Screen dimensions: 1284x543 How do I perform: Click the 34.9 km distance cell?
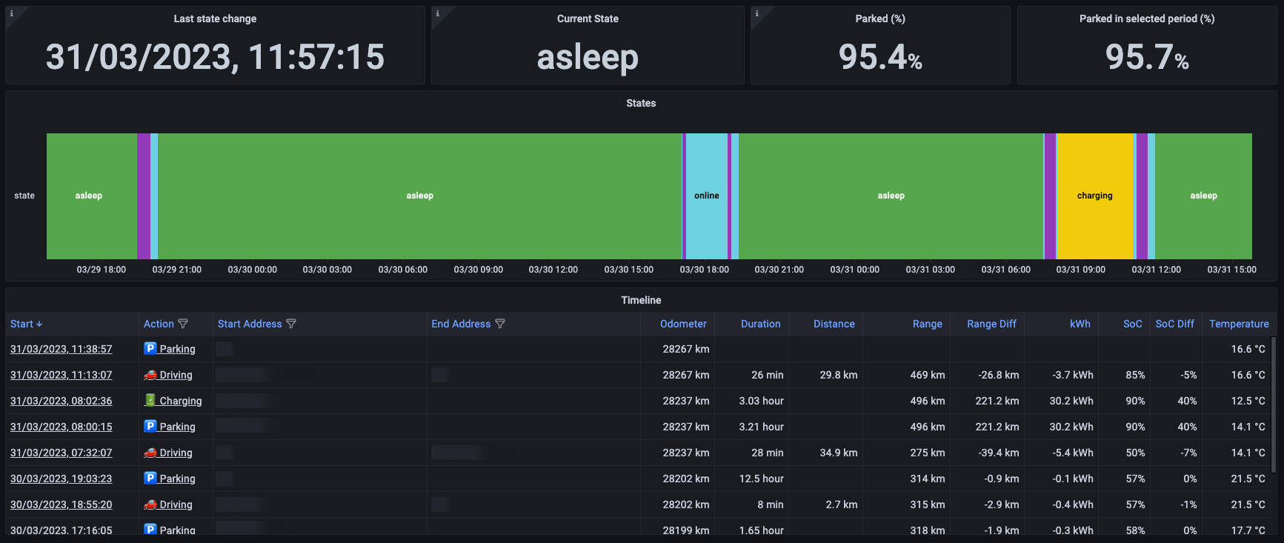click(x=839, y=453)
